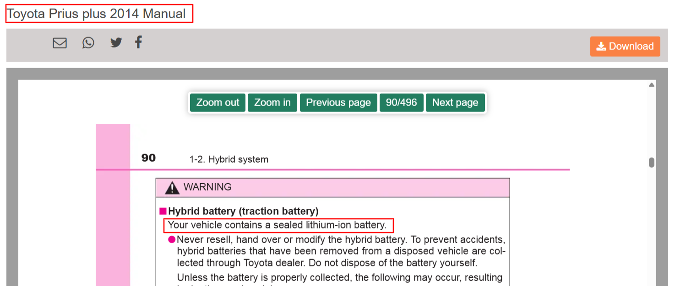Click the sentence 'Your vehicle contains a sealed lithium-ion battery.'

278,225
